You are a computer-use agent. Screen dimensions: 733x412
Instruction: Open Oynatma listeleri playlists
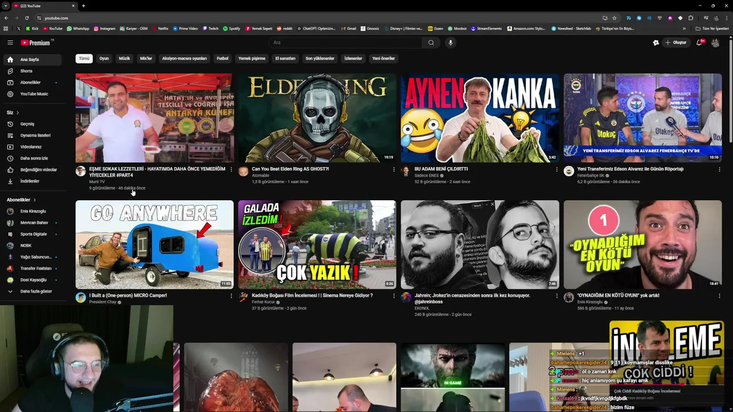34,135
